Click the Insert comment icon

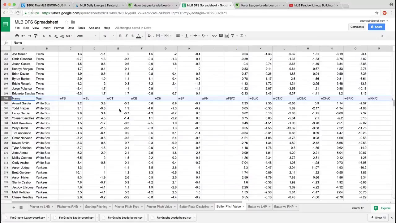[221, 36]
